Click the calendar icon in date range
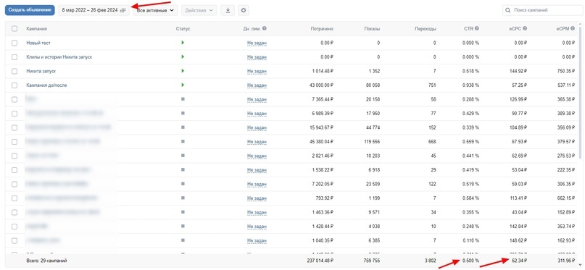Viewport: 585px width, 270px height. (123, 10)
